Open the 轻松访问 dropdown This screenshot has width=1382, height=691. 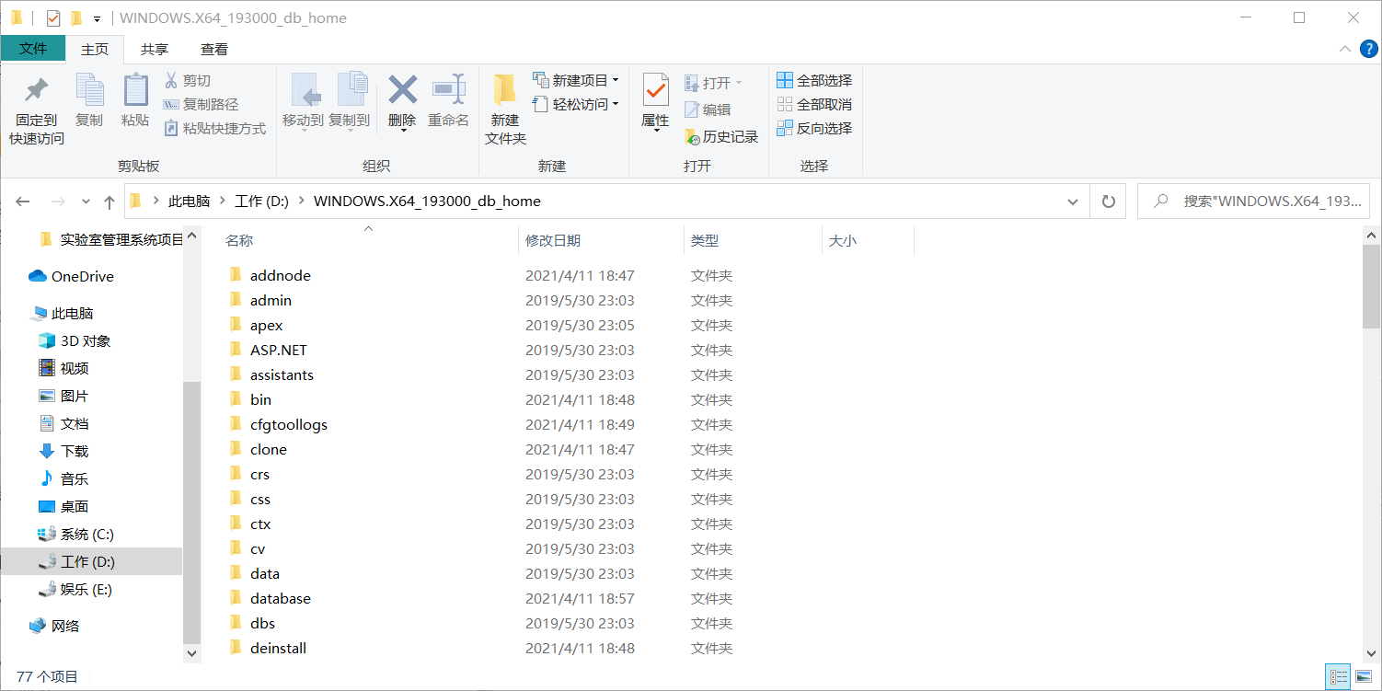click(616, 103)
